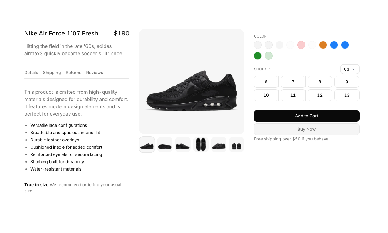388x233 pixels.
Task: Click the Add to Cart button
Action: click(x=306, y=116)
